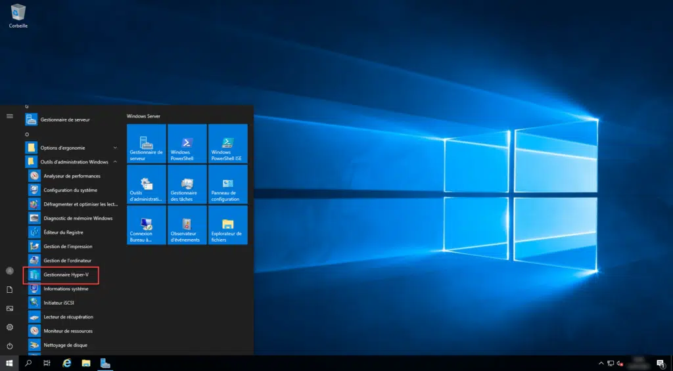673x371 pixels.
Task: Expand the Start menu hamburger navigation
Action: pyautogui.click(x=9, y=116)
